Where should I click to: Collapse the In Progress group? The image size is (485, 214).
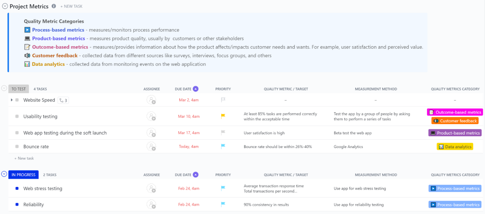[4, 174]
